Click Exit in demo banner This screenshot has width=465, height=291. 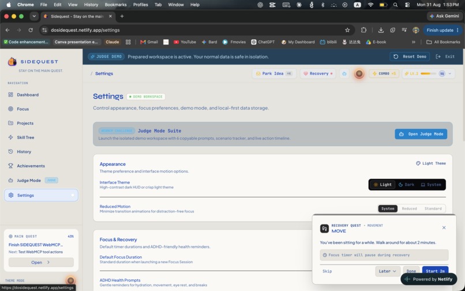click(445, 57)
